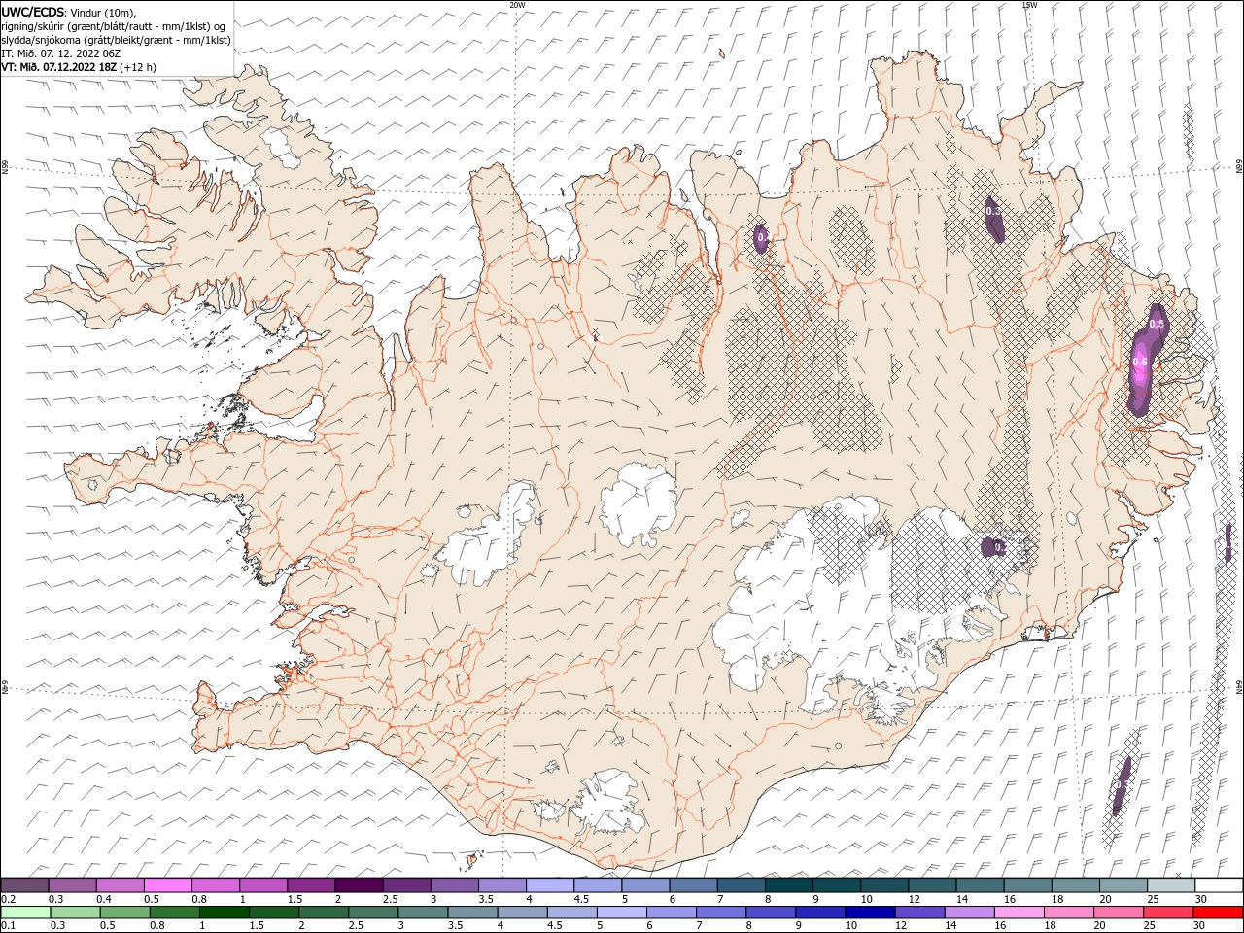Click the violet 12 swatch in bottom legend row
Viewport: 1244px width, 933px height.
[x=919, y=913]
